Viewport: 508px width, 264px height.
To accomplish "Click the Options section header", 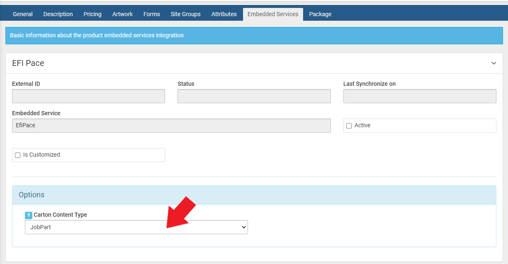I will (254, 195).
